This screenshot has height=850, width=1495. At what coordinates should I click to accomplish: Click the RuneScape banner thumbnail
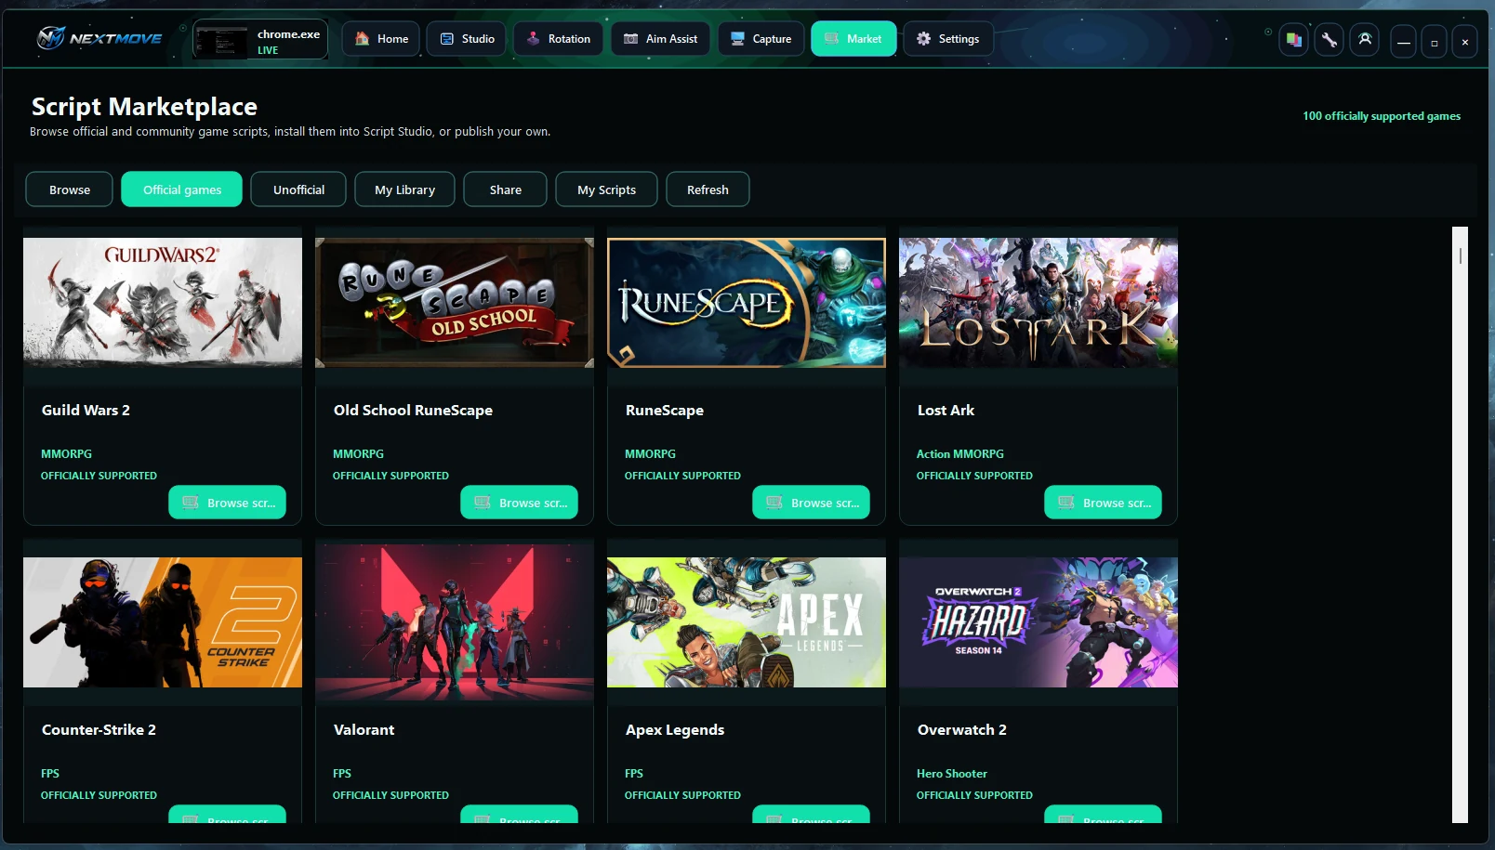pyautogui.click(x=747, y=303)
